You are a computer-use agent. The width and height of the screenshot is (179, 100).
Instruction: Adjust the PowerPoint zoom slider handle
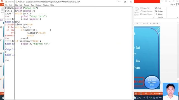point(160,94)
